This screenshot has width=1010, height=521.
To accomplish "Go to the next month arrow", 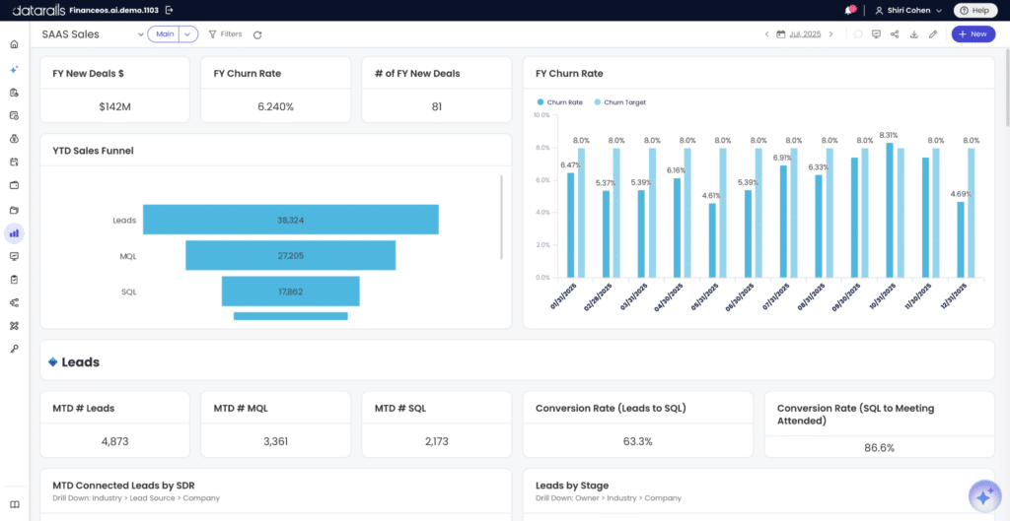I will pyautogui.click(x=830, y=34).
